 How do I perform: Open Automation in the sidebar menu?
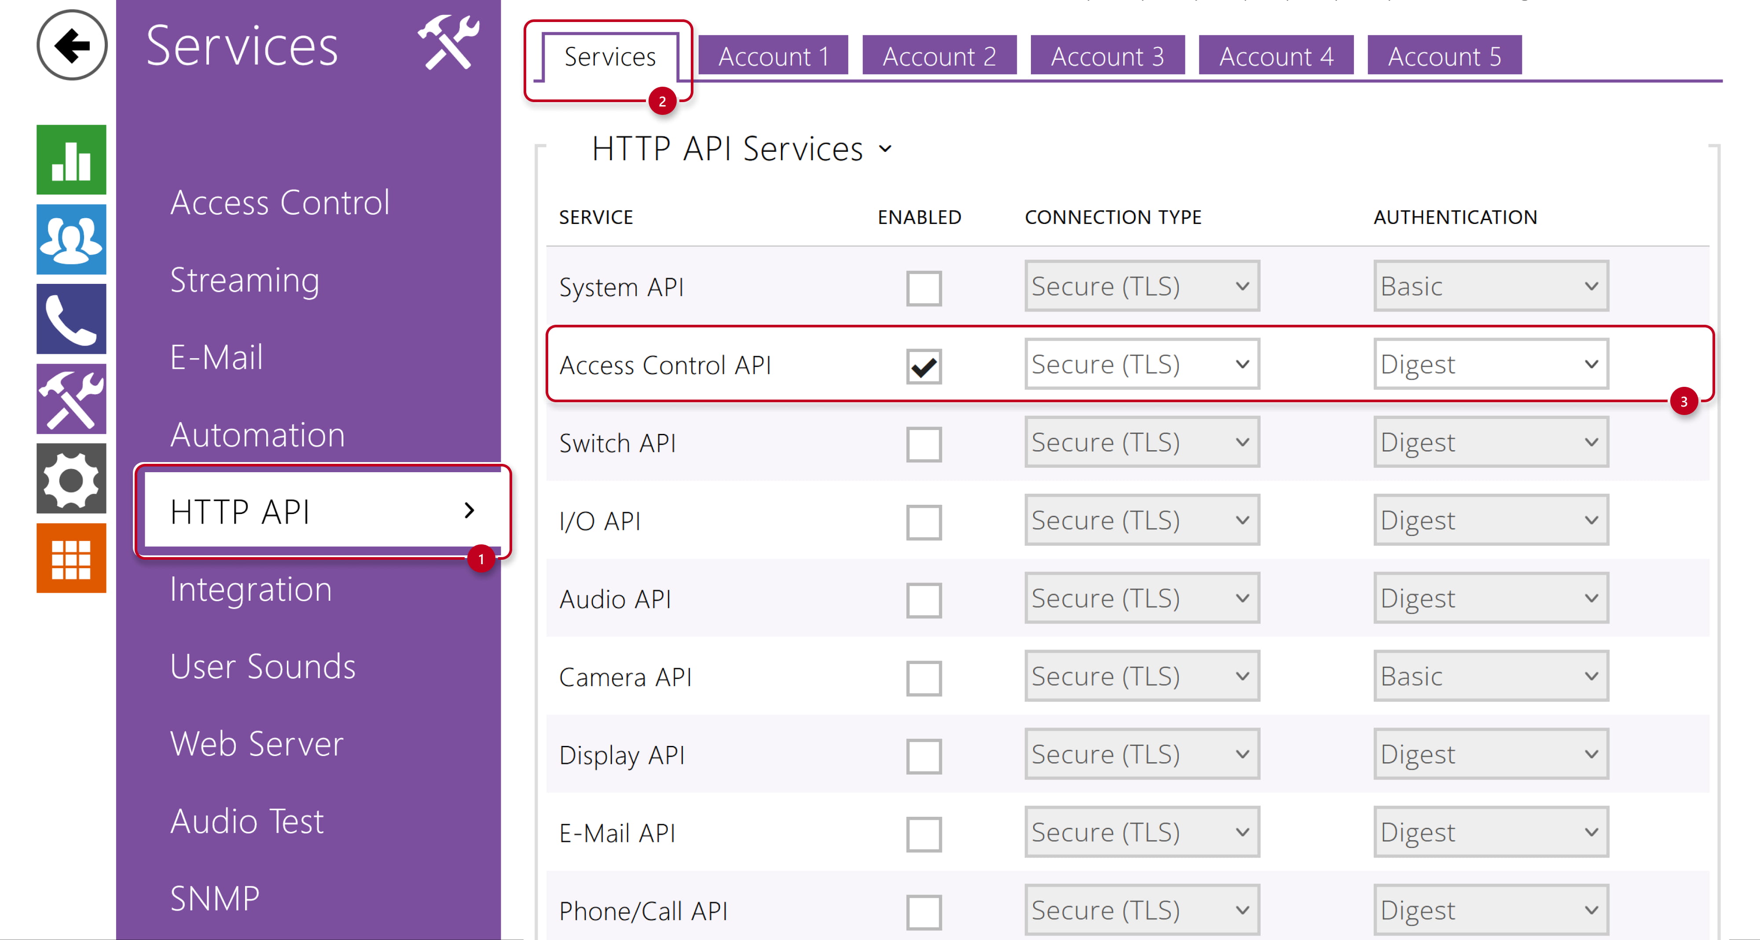tap(257, 434)
